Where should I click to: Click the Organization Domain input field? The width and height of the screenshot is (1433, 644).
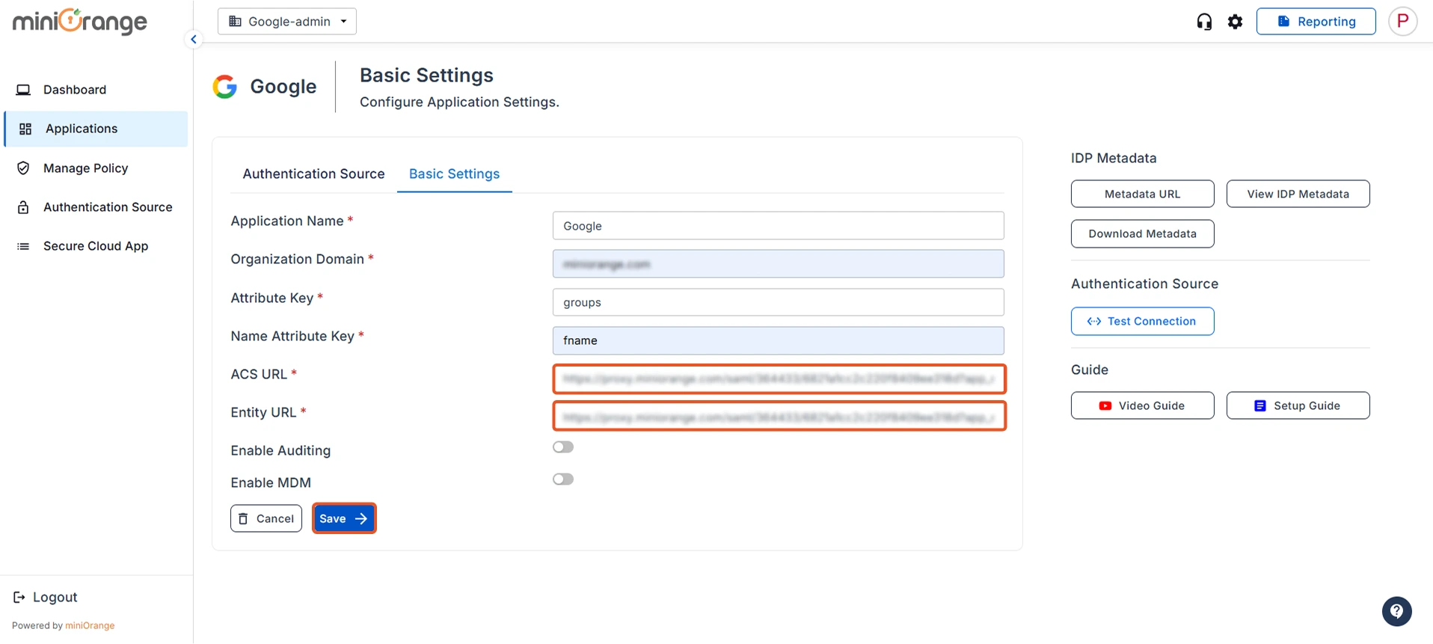[x=778, y=264]
